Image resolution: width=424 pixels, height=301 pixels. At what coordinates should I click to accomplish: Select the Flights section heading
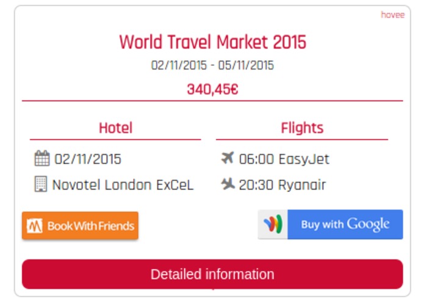pos(302,128)
